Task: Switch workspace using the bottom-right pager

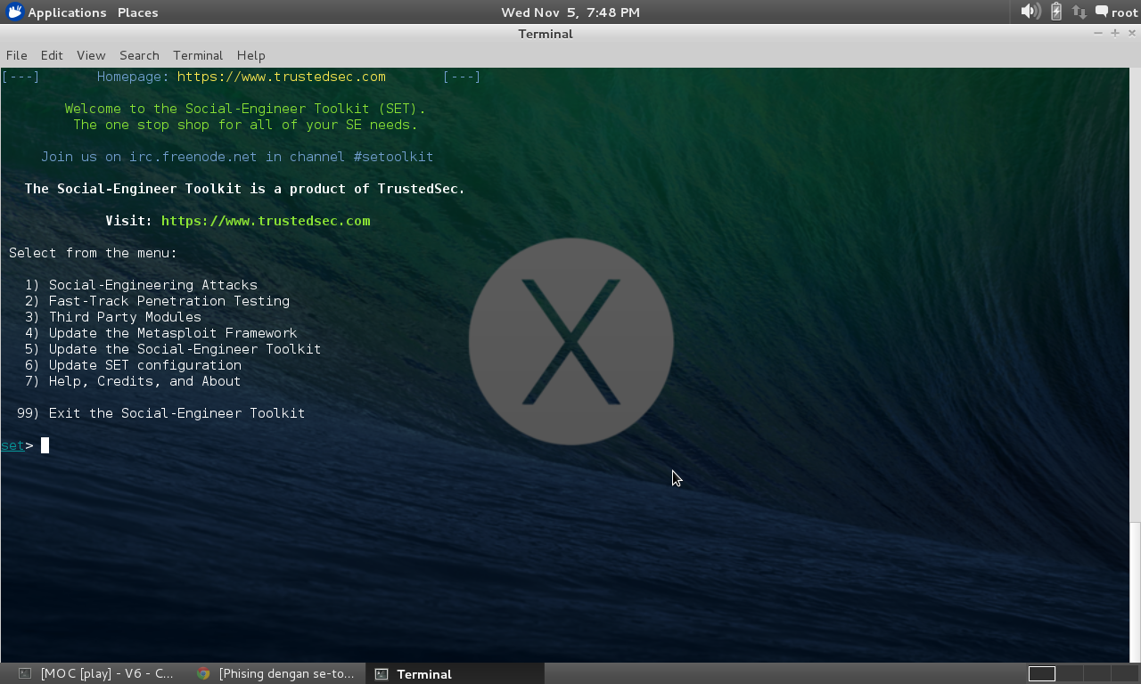Action: (1043, 673)
